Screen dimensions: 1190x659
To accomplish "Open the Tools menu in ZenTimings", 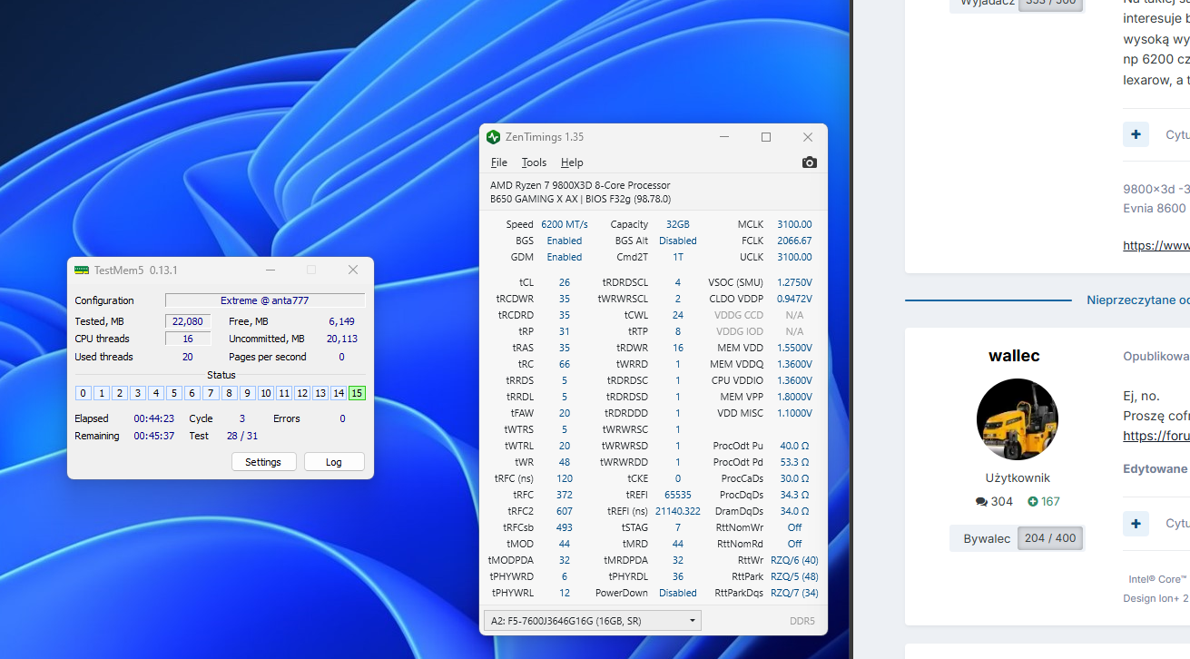I will click(x=534, y=162).
